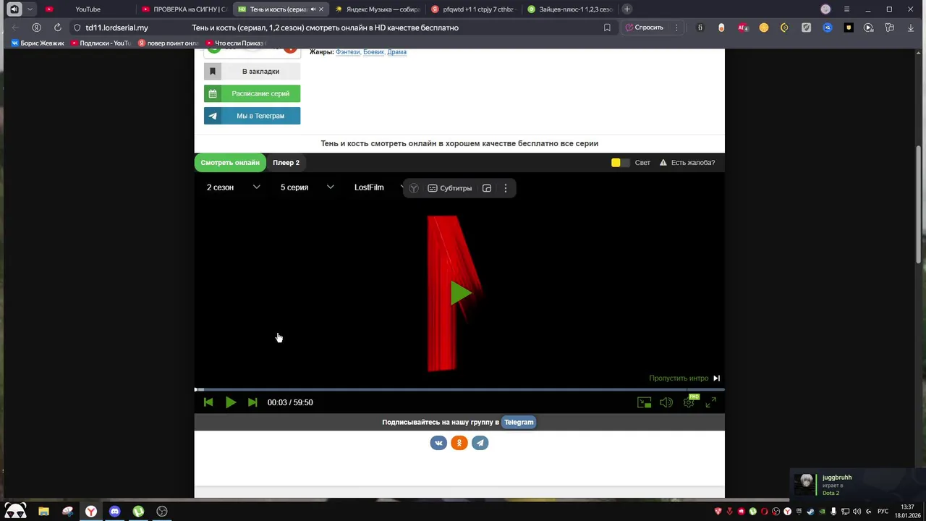Open 'Расписание серий' schedule button
The width and height of the screenshot is (926, 521).
[252, 93]
